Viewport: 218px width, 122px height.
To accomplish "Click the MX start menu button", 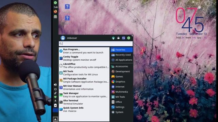I will pos(55,119).
